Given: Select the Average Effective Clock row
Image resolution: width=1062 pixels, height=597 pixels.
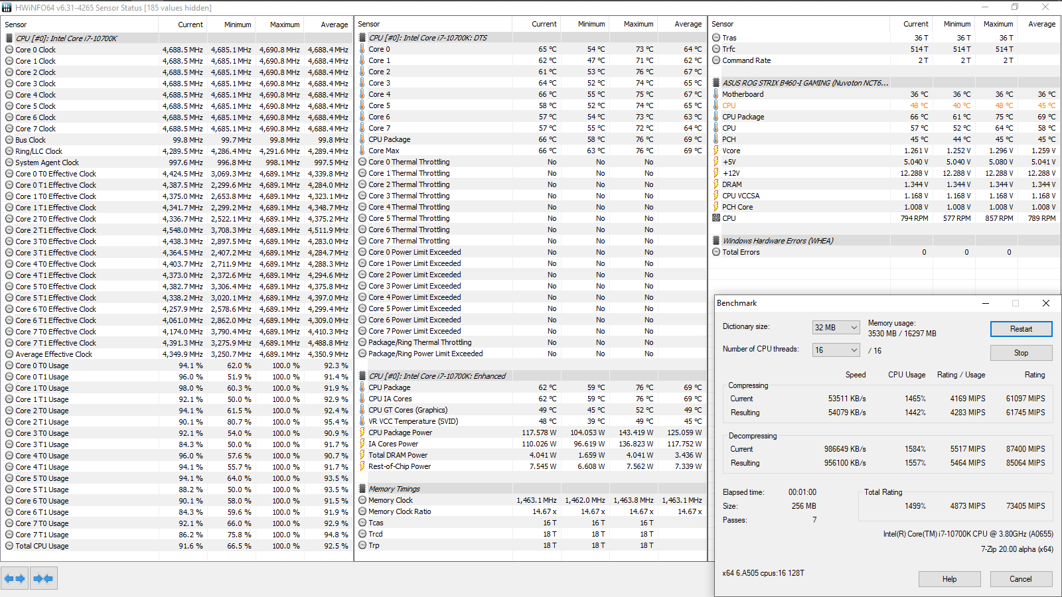Looking at the screenshot, I should (177, 354).
